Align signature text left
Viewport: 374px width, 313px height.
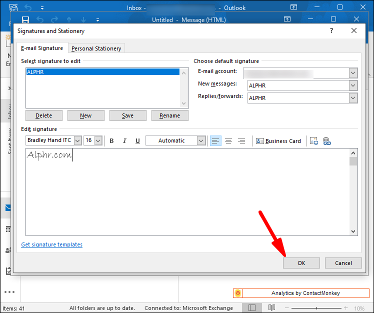[x=215, y=141]
